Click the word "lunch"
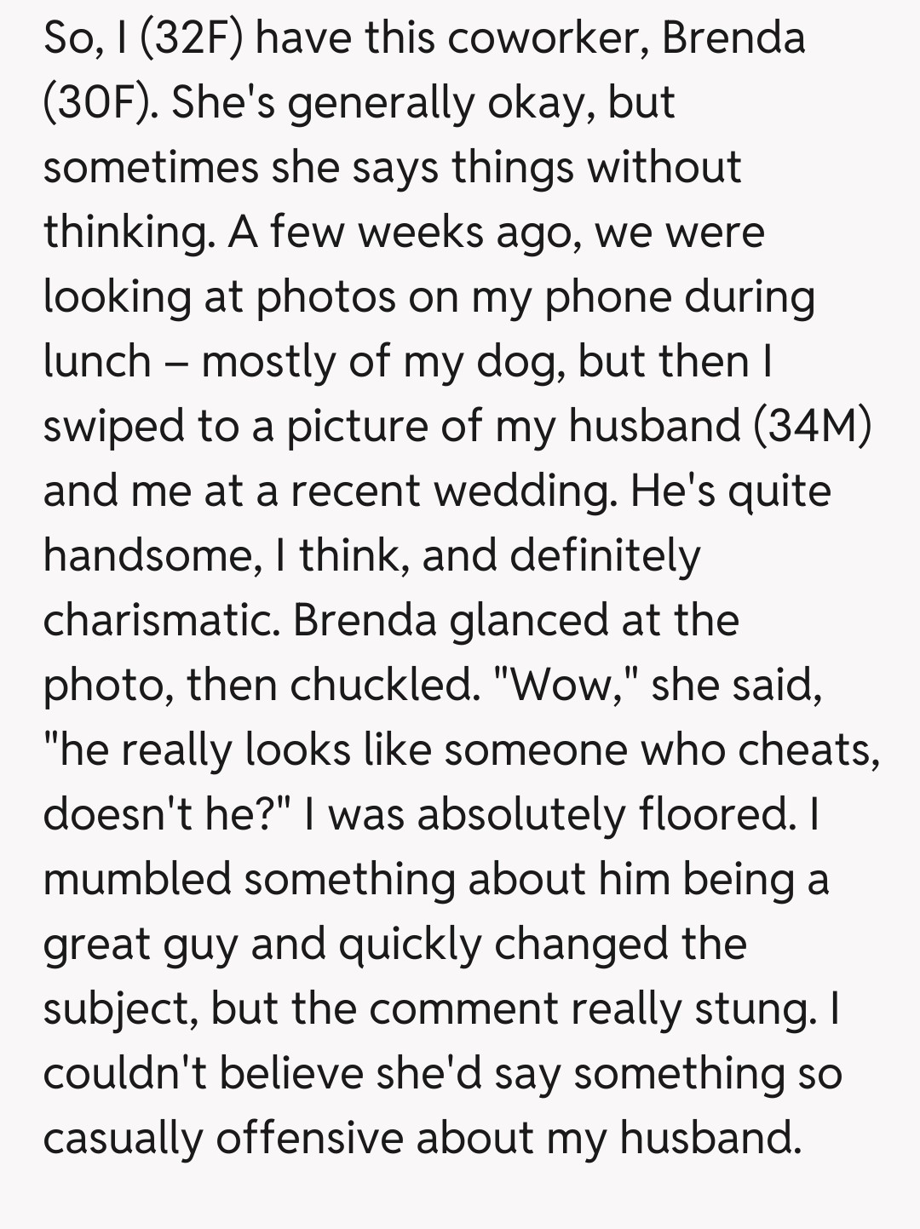The height and width of the screenshot is (1229, 920). pos(97,361)
